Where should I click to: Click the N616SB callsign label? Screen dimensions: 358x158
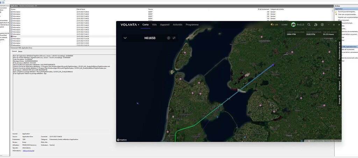150,38
